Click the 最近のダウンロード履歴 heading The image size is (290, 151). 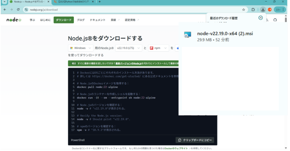pyautogui.click(x=224, y=18)
